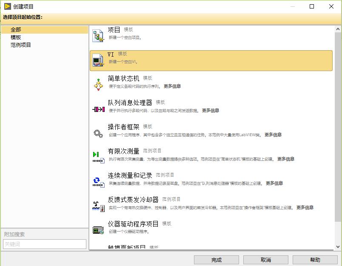Screen dimensions: 342x266
Task: Click the 关键词 search input field
Action: click(x=44, y=244)
